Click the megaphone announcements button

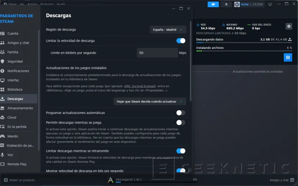pos(213,4)
